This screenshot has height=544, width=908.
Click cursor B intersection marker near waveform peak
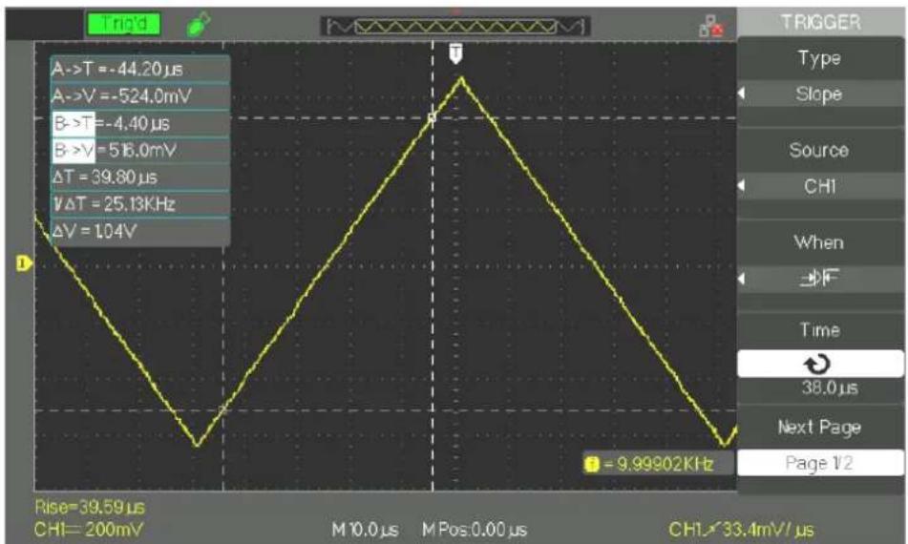[x=432, y=117]
